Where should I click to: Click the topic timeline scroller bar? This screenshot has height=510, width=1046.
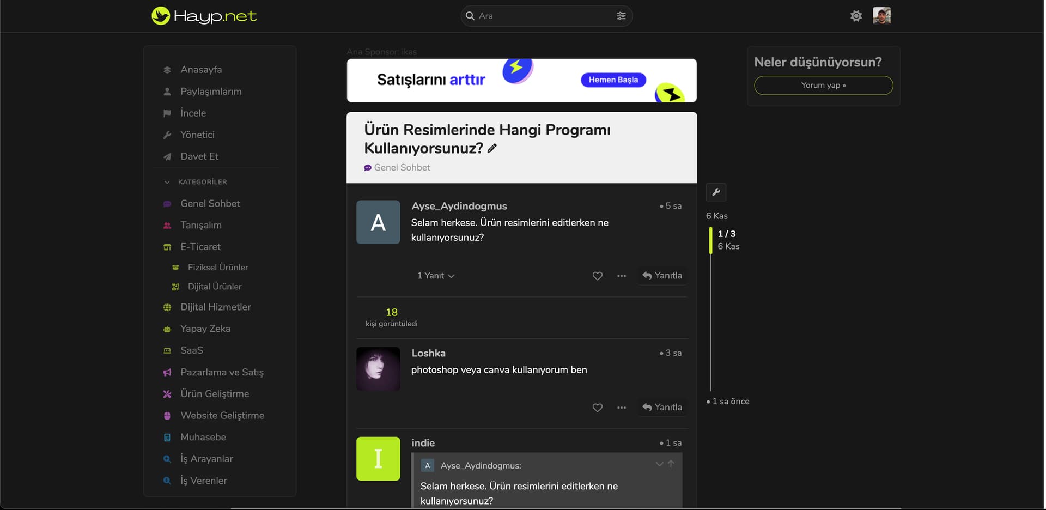[710, 240]
